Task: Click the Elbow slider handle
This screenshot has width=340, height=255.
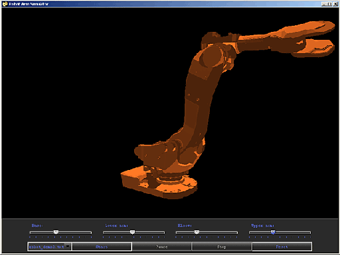Action: (197, 232)
